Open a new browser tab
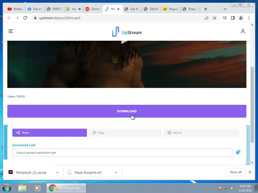Screen dimensions: 258x193 (x=205, y=9)
